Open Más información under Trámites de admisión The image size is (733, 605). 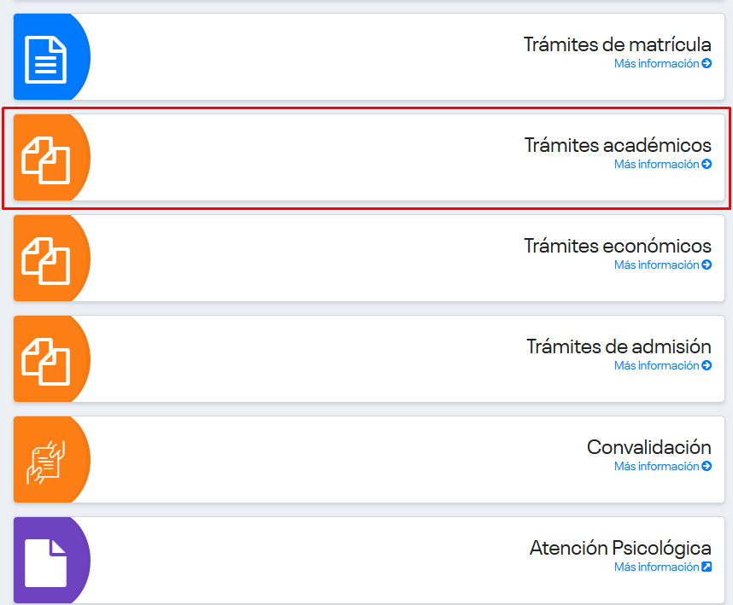(x=656, y=366)
